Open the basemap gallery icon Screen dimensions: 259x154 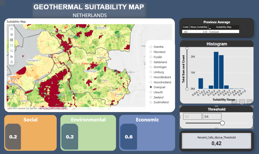click(x=12, y=40)
